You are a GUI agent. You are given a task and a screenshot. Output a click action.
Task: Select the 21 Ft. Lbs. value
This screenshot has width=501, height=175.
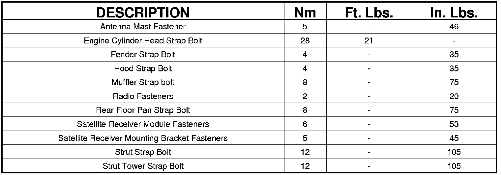tap(369, 41)
